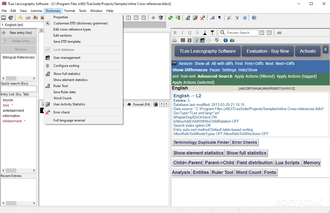
Task: Click the New entry (Ins) button
Action: pos(19,33)
